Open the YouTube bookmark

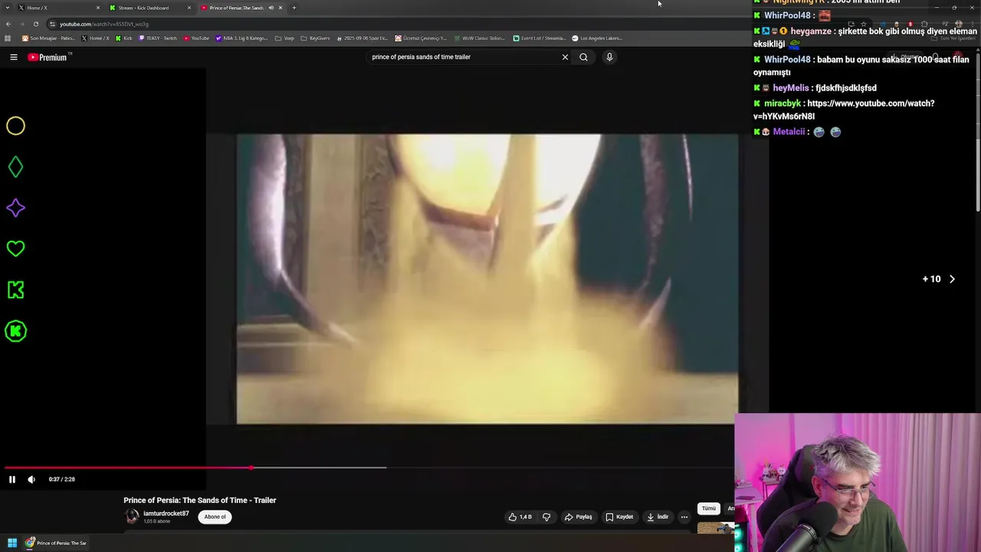(196, 38)
